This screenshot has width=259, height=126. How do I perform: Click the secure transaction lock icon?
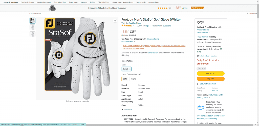198,84
